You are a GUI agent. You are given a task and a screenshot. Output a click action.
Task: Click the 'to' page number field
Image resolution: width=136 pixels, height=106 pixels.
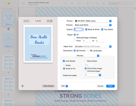click(100, 41)
